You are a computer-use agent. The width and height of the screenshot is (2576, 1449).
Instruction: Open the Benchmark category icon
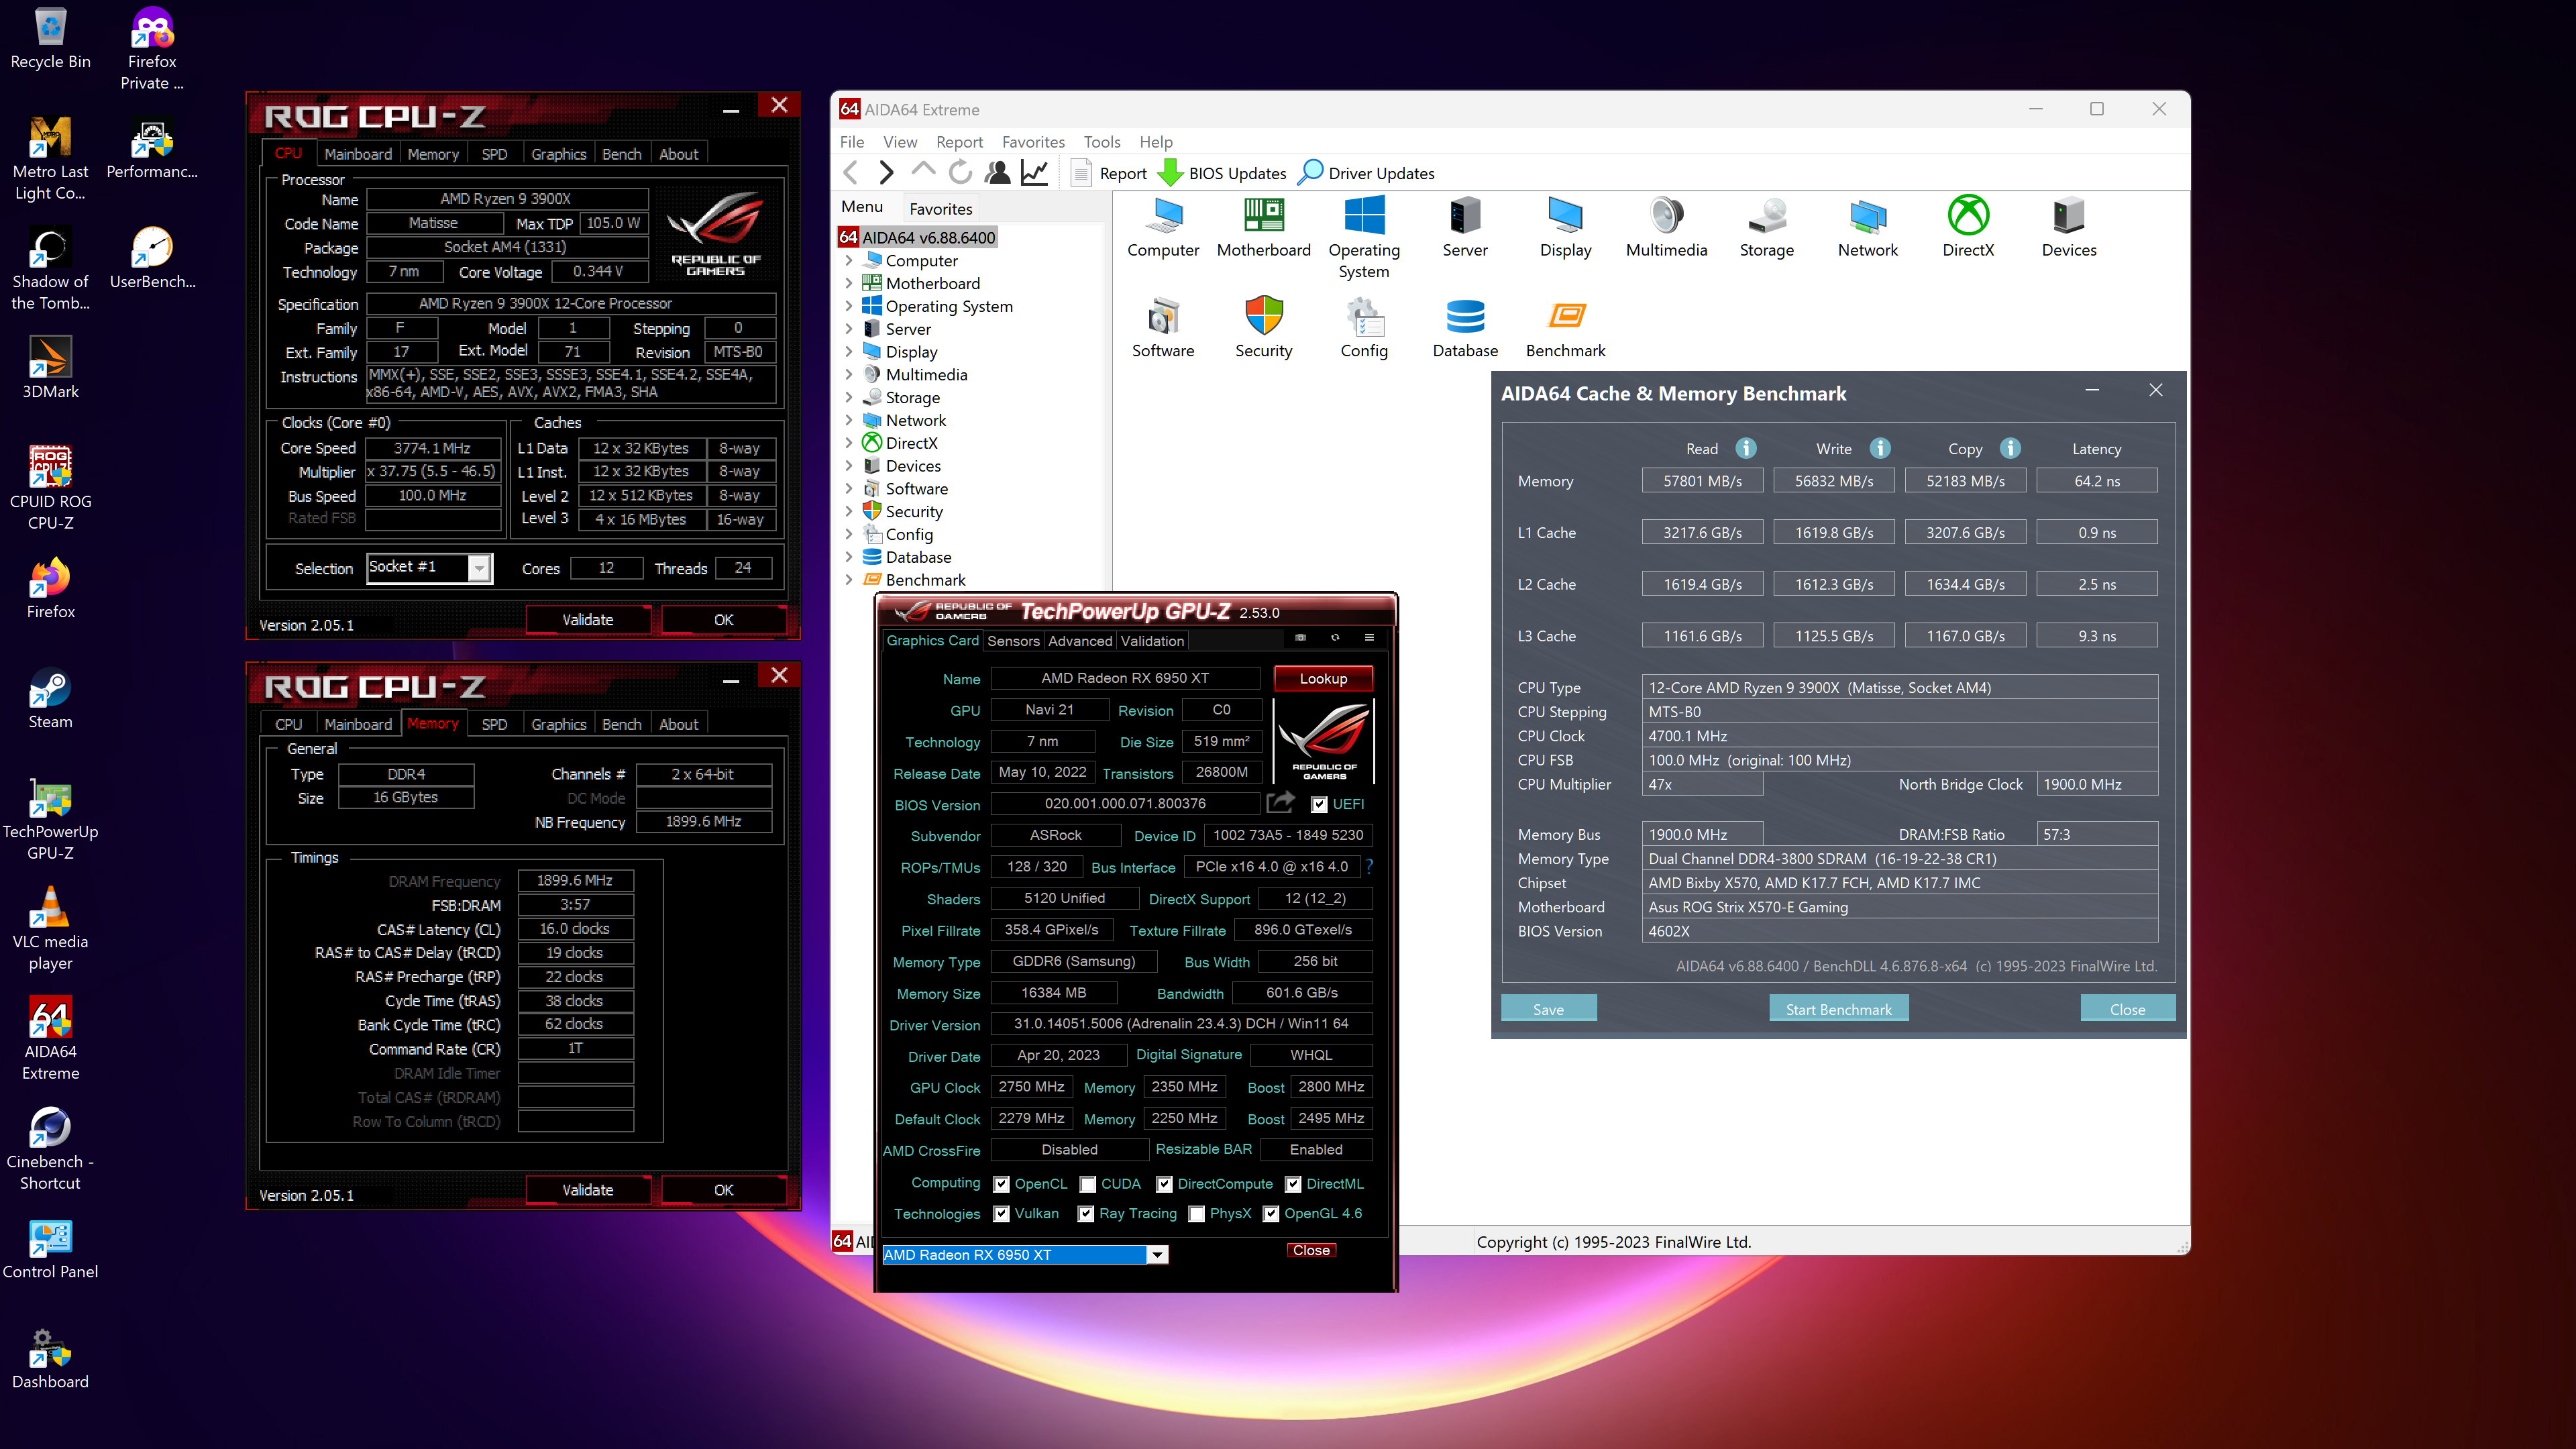click(x=1565, y=328)
